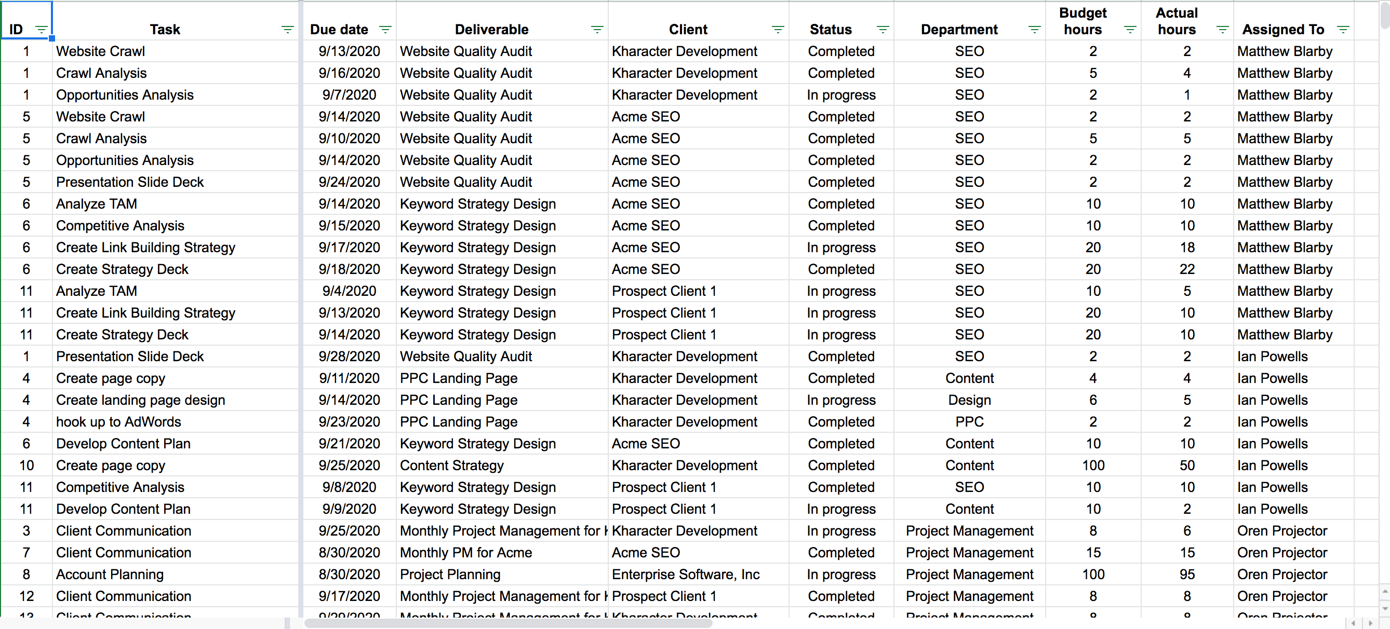Open the Assigned To filter icon
The width and height of the screenshot is (1390, 629).
[1343, 30]
